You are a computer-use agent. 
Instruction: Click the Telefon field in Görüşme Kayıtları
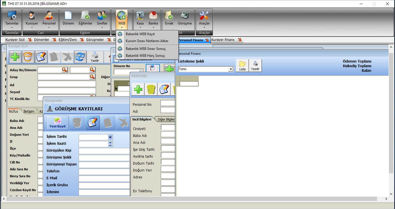point(104,172)
